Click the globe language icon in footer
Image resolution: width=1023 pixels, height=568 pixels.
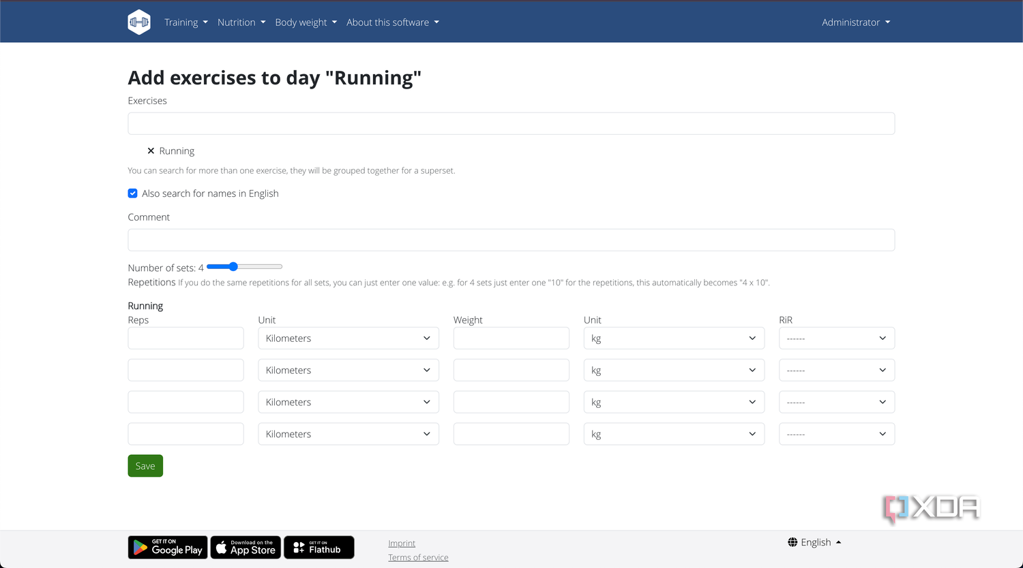[792, 542]
